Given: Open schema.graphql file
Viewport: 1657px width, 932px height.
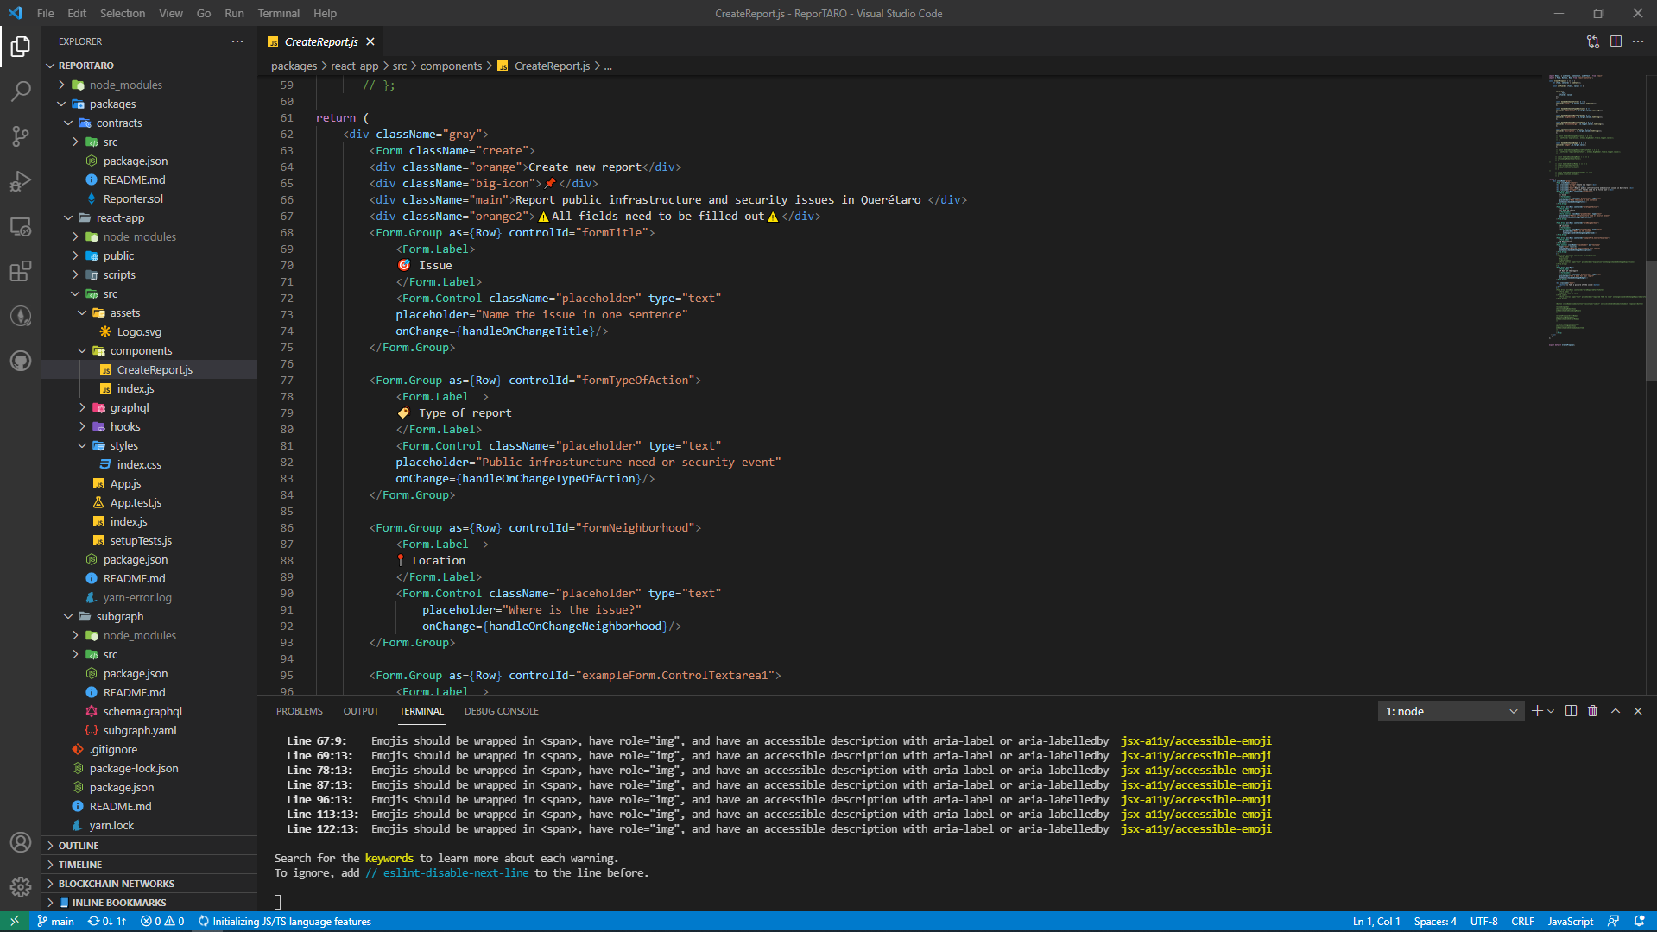Looking at the screenshot, I should click(142, 711).
